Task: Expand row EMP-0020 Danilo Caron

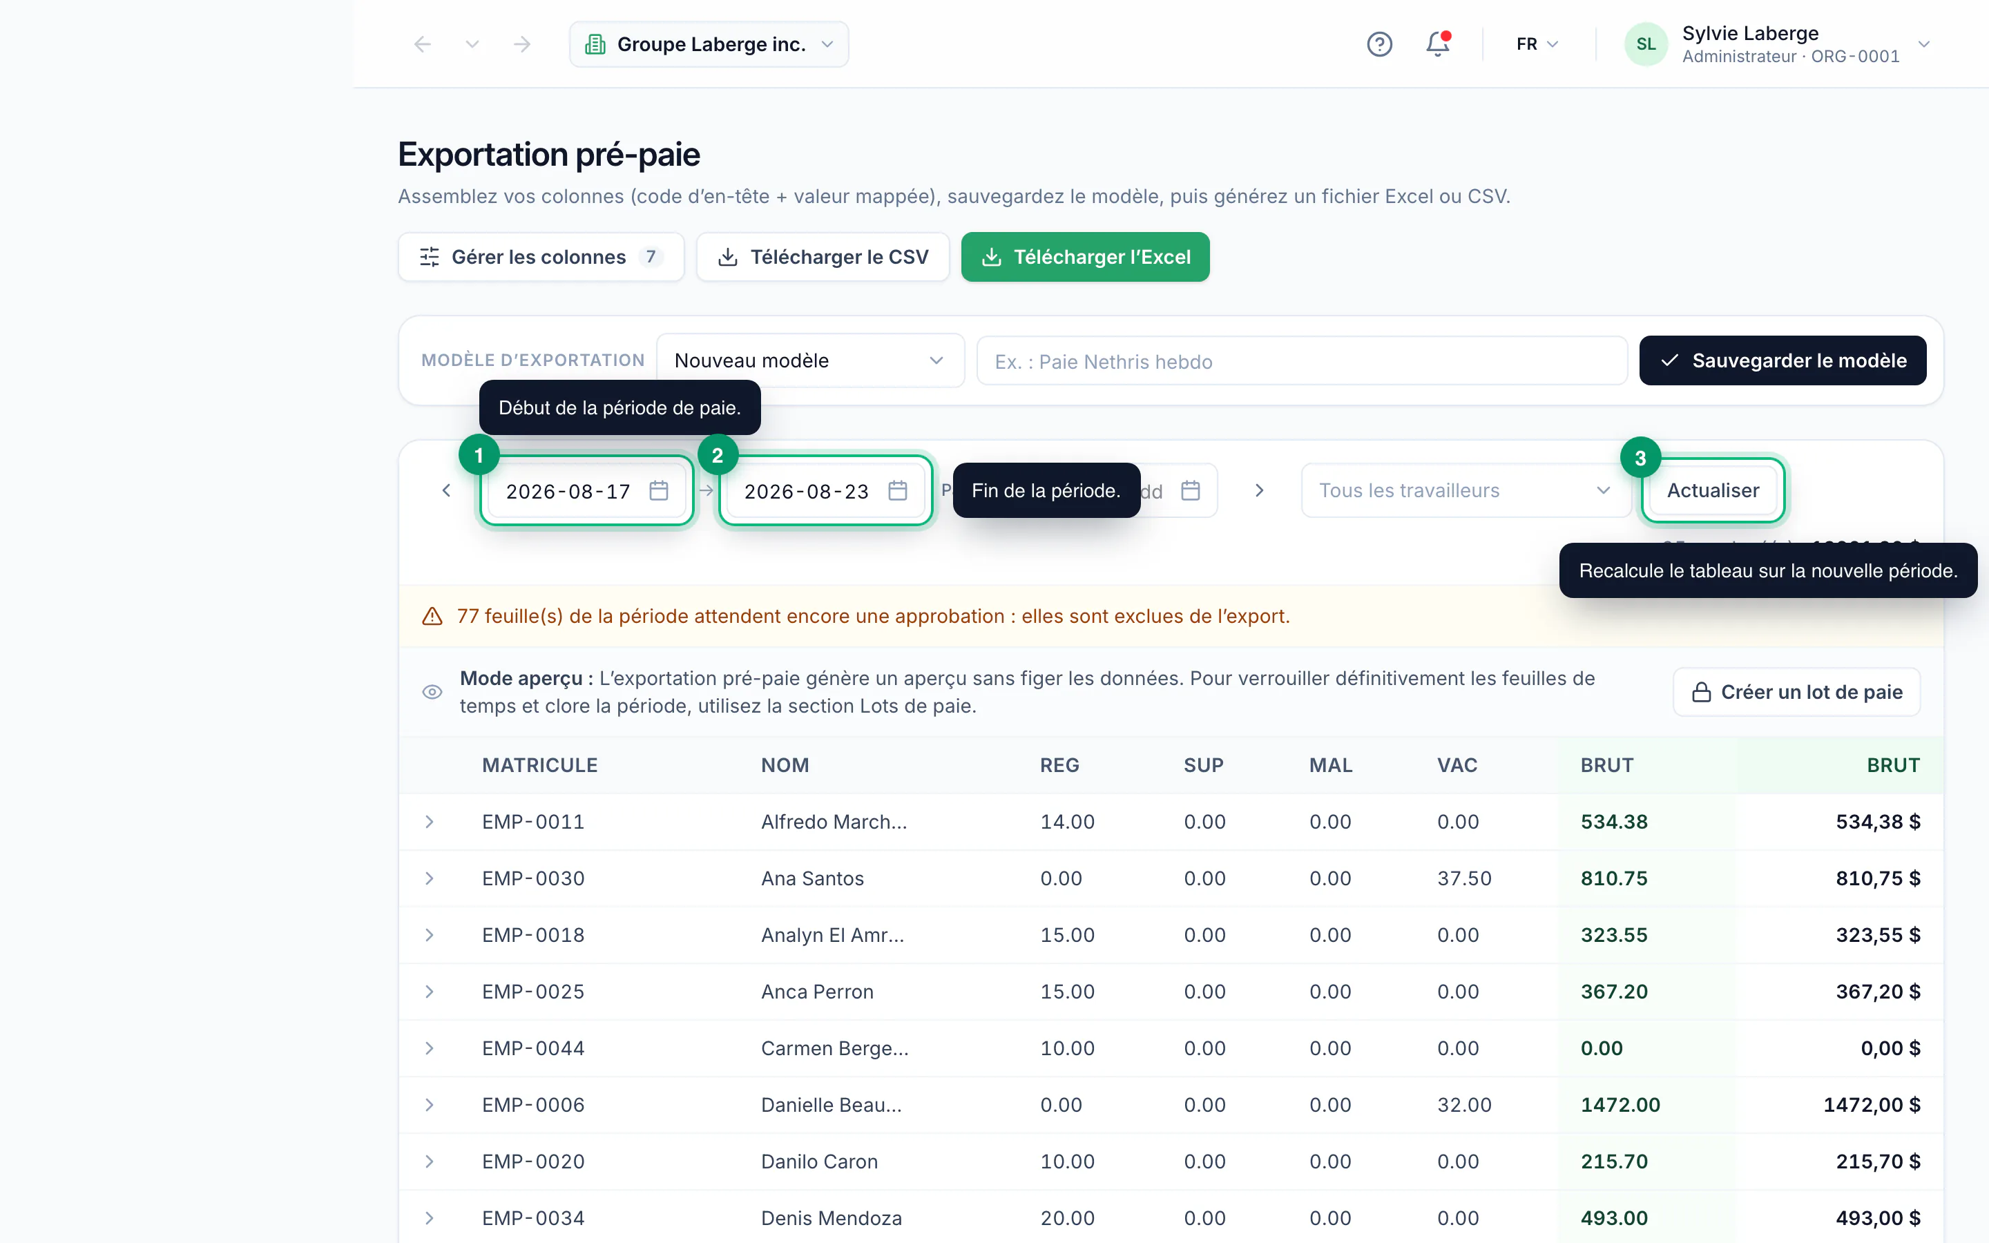Action: click(x=429, y=1162)
